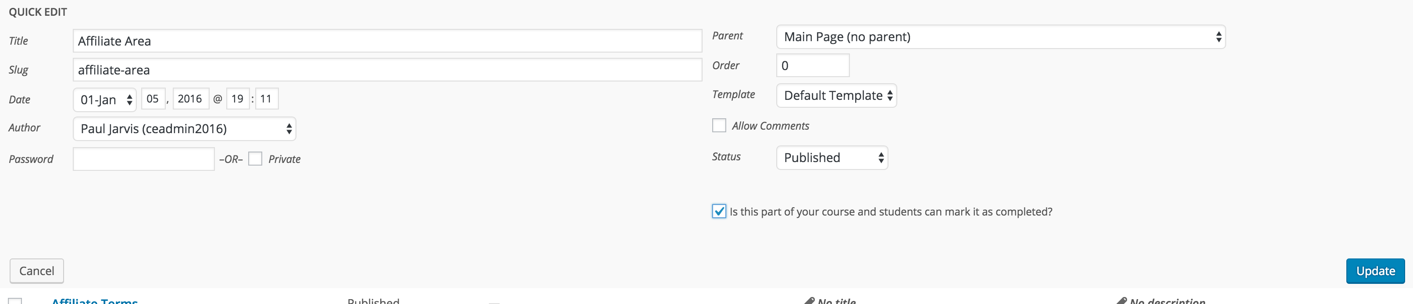Click into the Title text field
The width and height of the screenshot is (1413, 304).
pyautogui.click(x=387, y=41)
